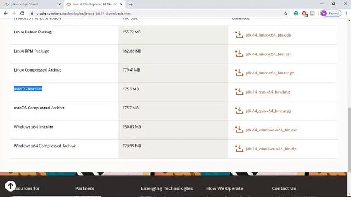Click the grey extension icon beside the profile
The image size is (351, 197).
tap(313, 13)
